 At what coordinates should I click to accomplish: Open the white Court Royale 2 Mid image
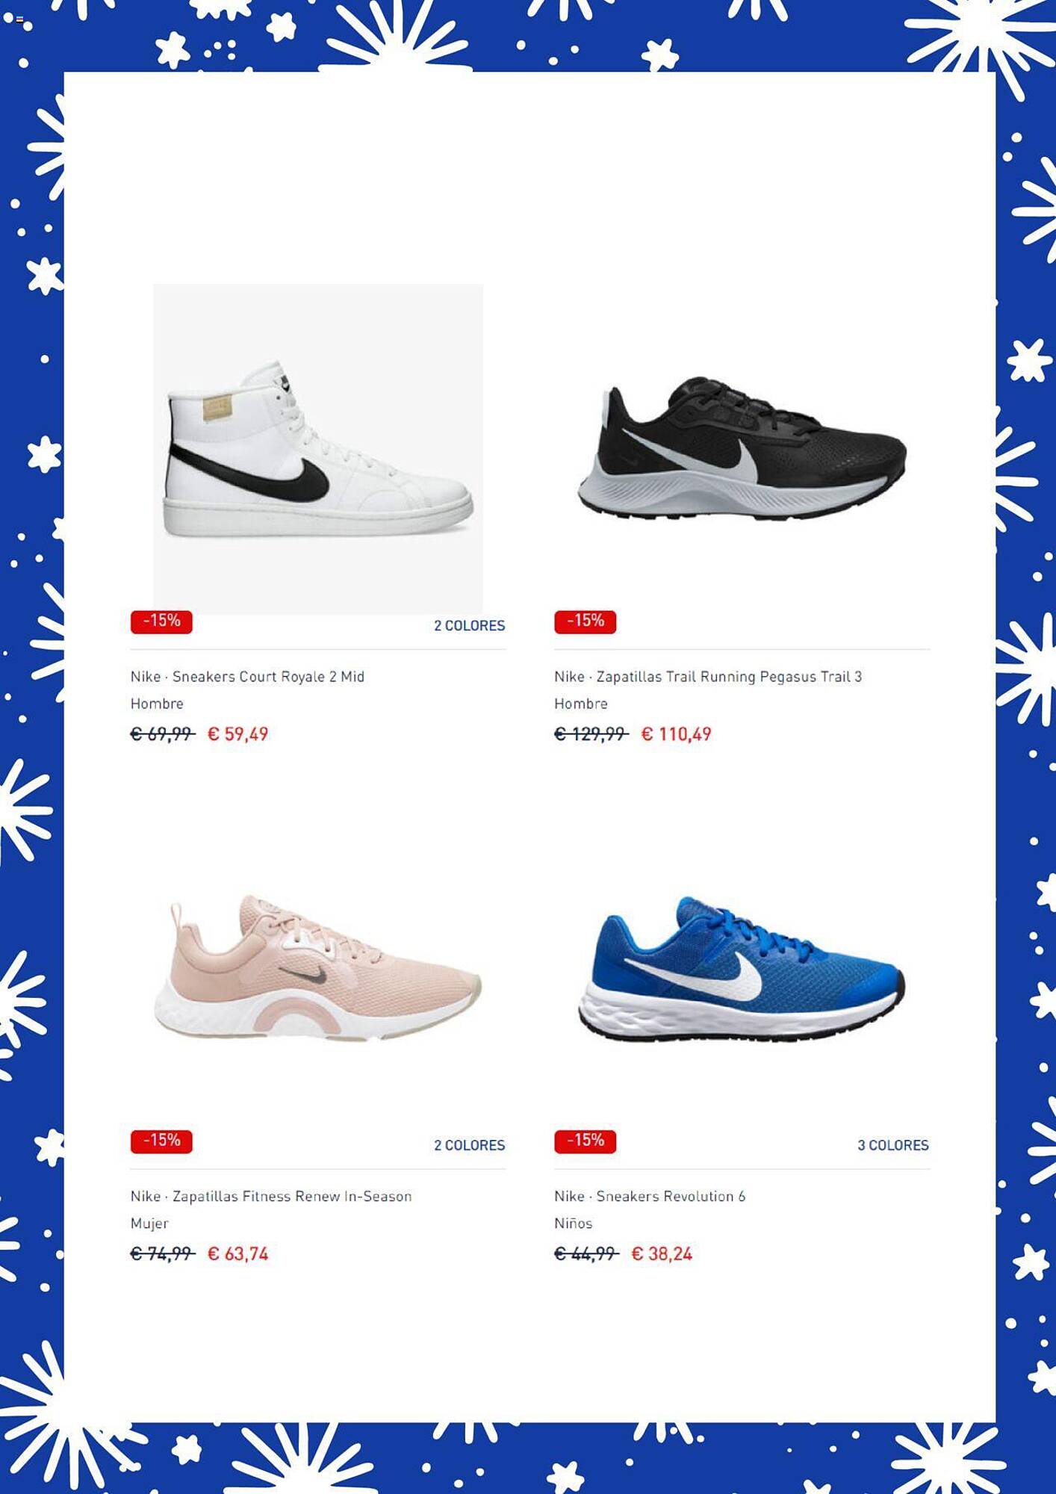318,449
